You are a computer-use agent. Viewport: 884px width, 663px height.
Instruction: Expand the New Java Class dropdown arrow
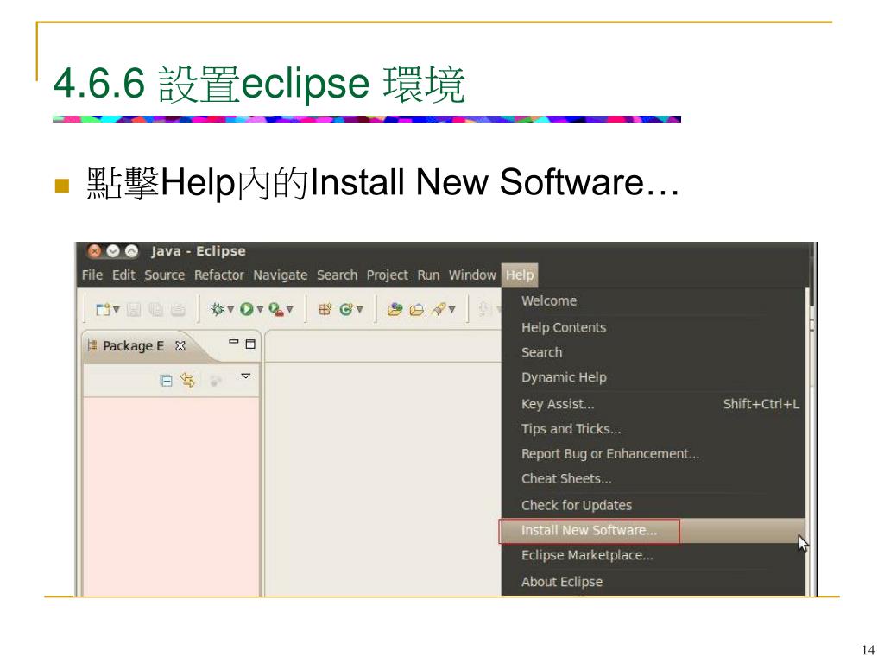pos(360,310)
